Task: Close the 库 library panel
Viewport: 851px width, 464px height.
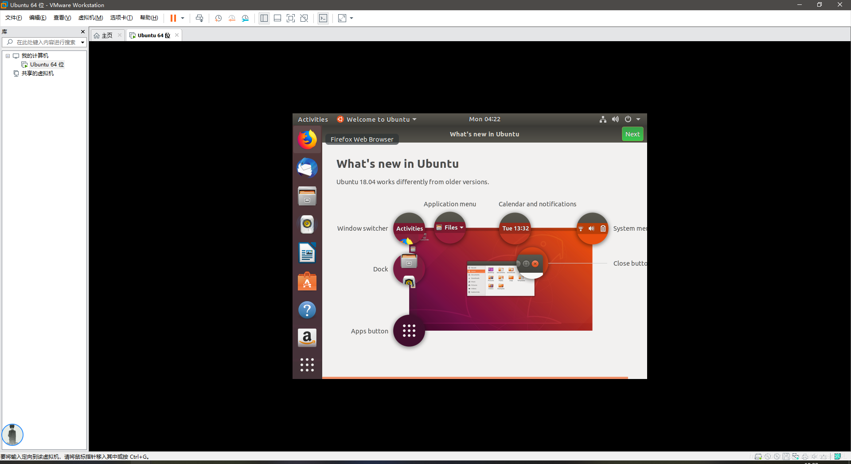Action: 83,31
